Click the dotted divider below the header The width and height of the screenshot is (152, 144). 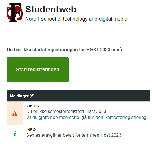point(75,26)
